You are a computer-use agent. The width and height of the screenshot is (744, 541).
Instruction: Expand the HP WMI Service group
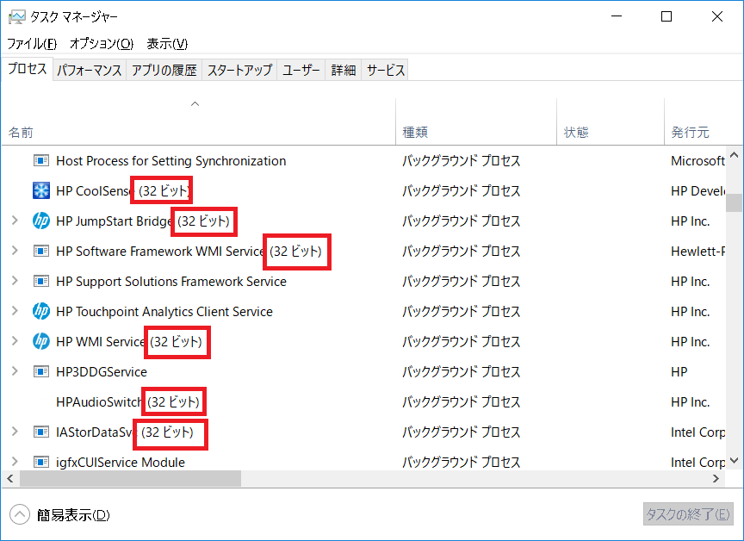15,341
